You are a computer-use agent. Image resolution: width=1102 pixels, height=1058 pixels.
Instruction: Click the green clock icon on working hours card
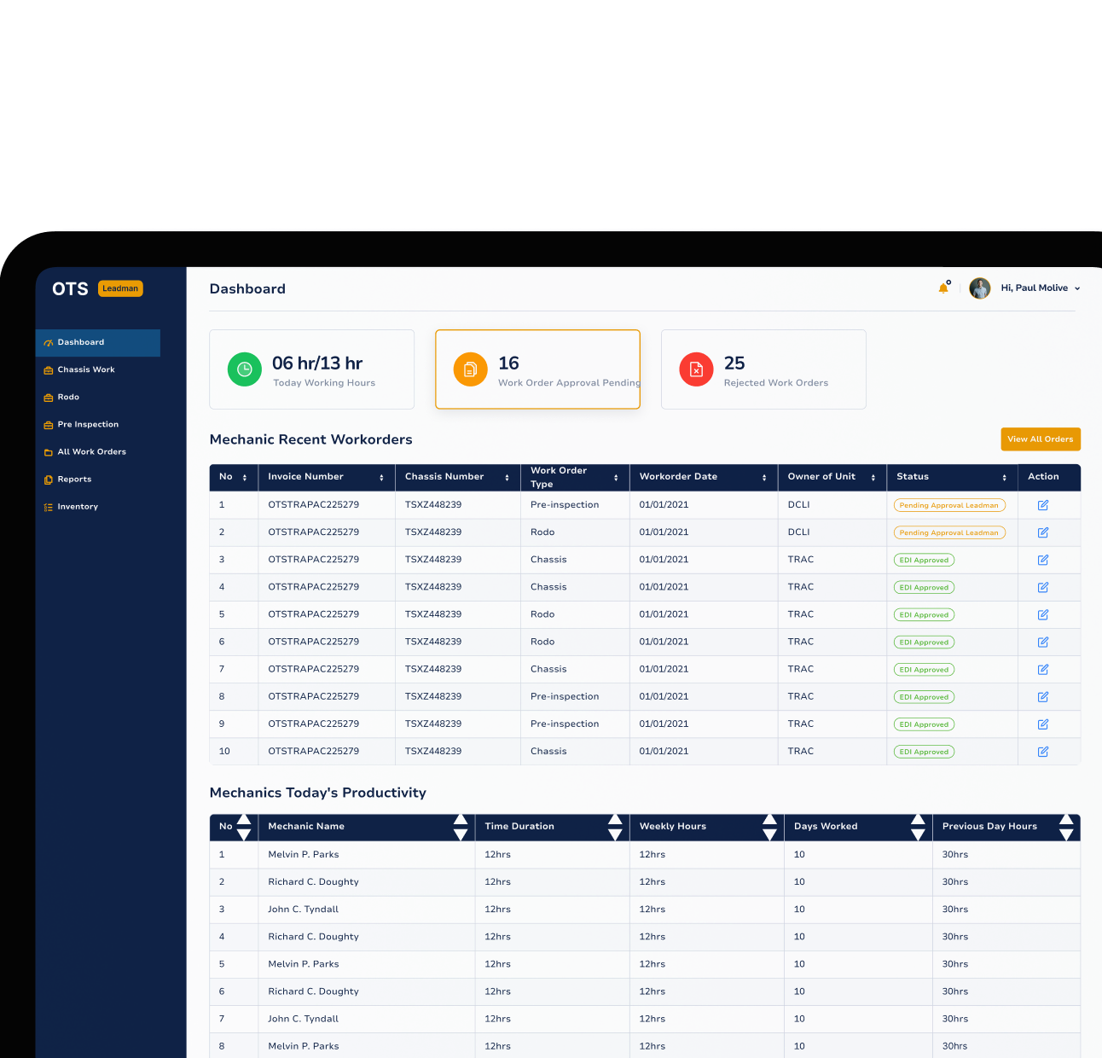pyautogui.click(x=245, y=369)
